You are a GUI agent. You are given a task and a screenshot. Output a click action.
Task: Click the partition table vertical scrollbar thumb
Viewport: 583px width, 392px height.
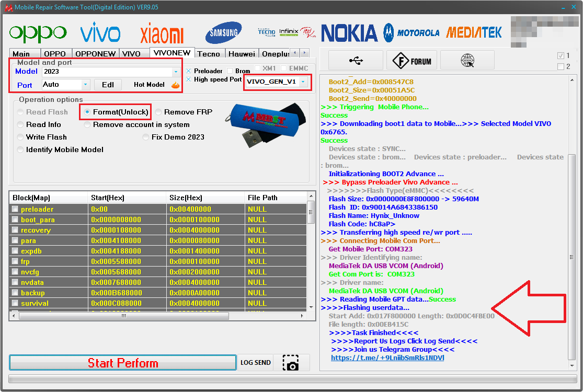[x=311, y=212]
